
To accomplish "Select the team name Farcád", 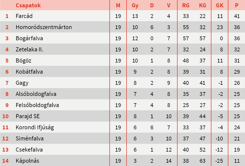I will tap(24, 16).
